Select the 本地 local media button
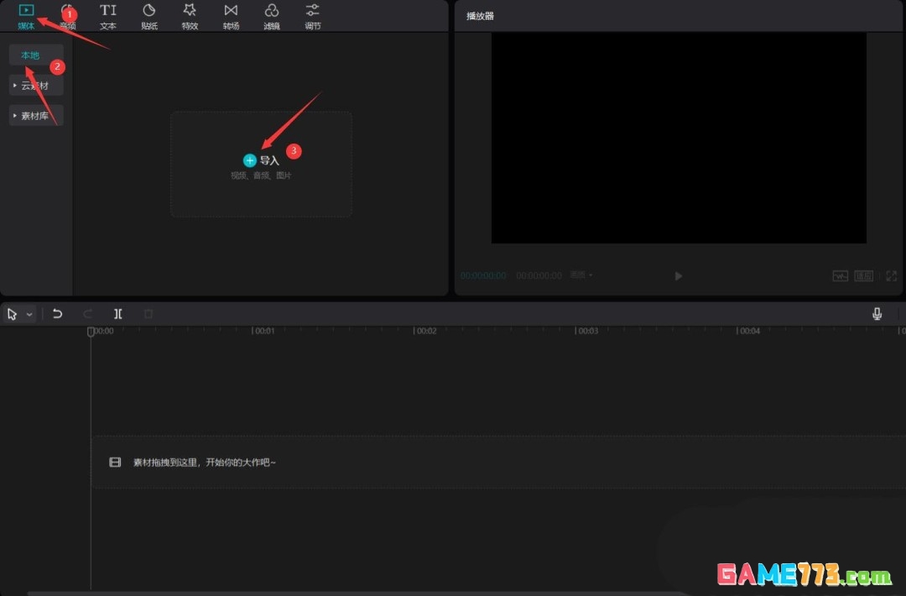This screenshot has width=906, height=596. pyautogui.click(x=30, y=55)
